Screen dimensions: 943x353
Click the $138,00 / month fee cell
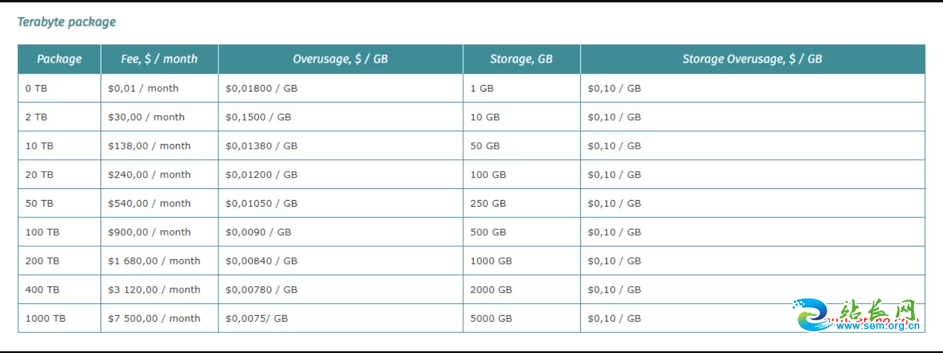tap(159, 146)
